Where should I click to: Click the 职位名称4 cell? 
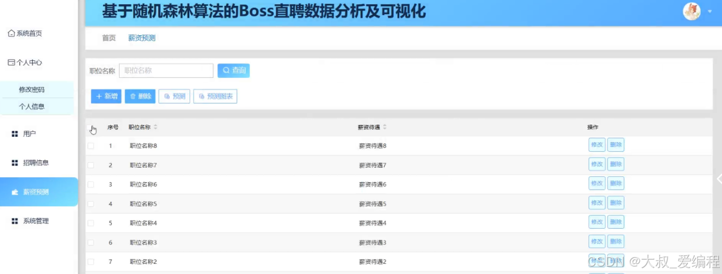[x=143, y=223]
